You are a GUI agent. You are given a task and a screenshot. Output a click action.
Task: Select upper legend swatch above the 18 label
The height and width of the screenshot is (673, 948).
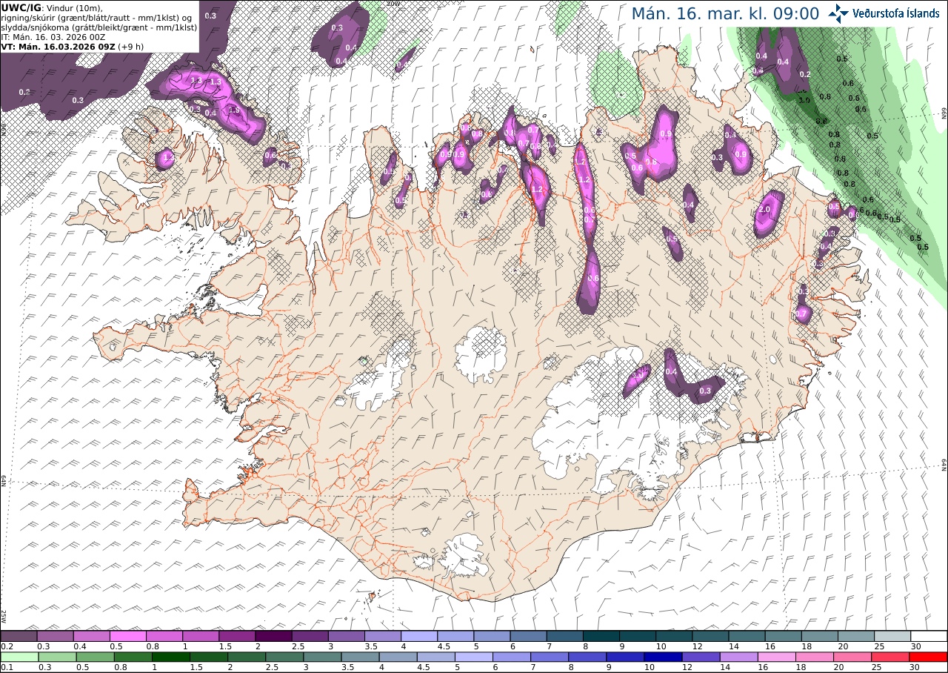819,636
